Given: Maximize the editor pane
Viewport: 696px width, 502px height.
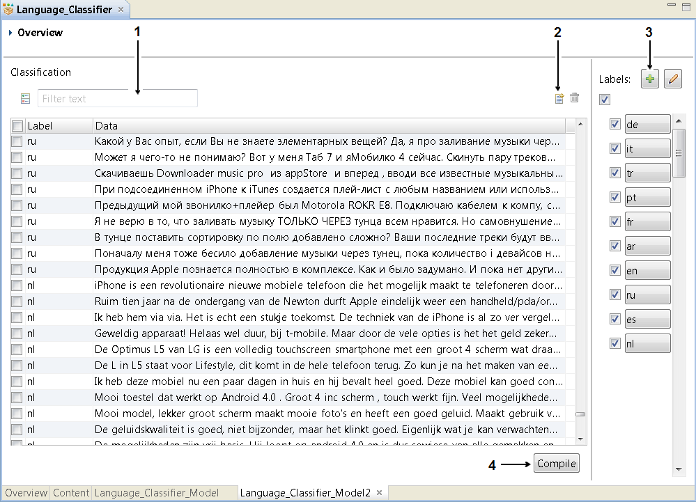Looking at the screenshot, I should pos(686,7).
